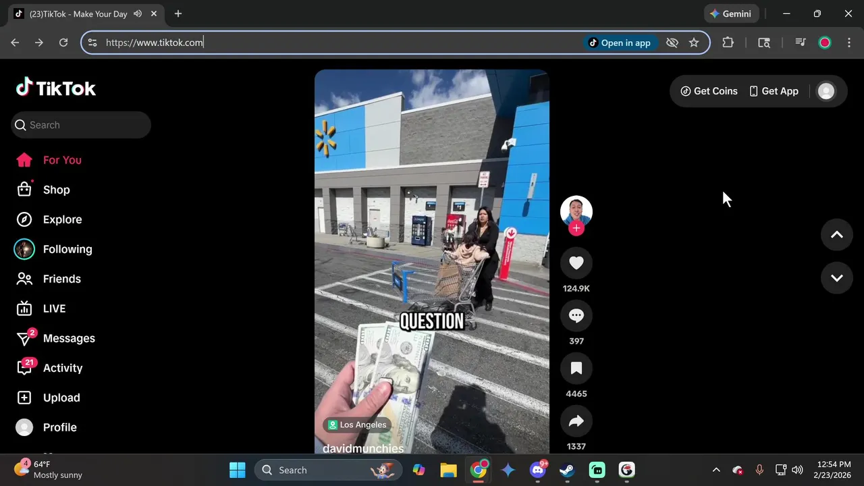Save the video with the bookmark icon
Viewport: 864px width, 486px height.
pyautogui.click(x=576, y=369)
